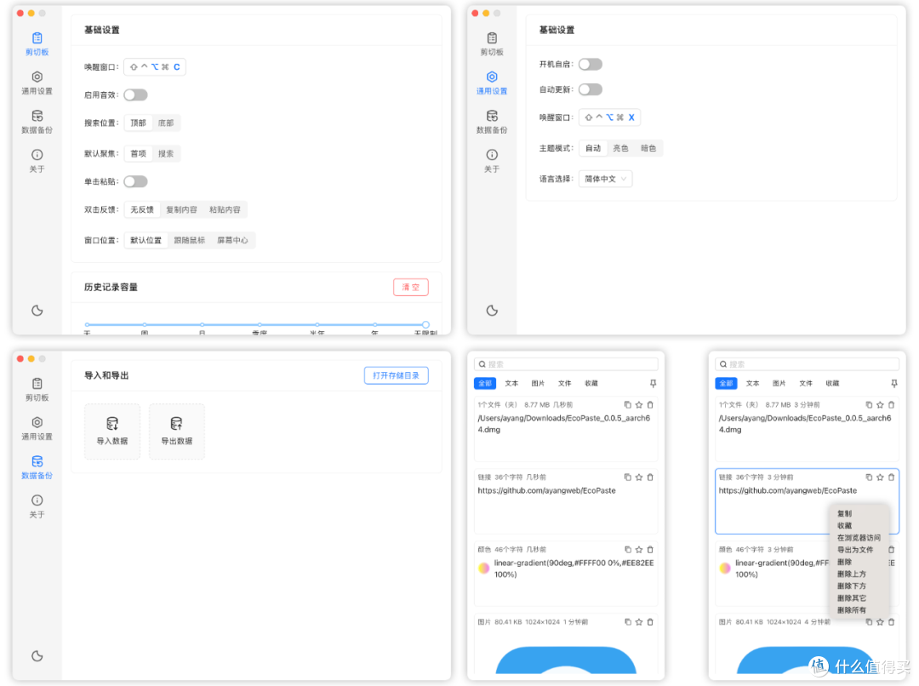Enable the 开机自启 startup toggle
Image resolution: width=919 pixels, height=686 pixels.
pos(591,64)
